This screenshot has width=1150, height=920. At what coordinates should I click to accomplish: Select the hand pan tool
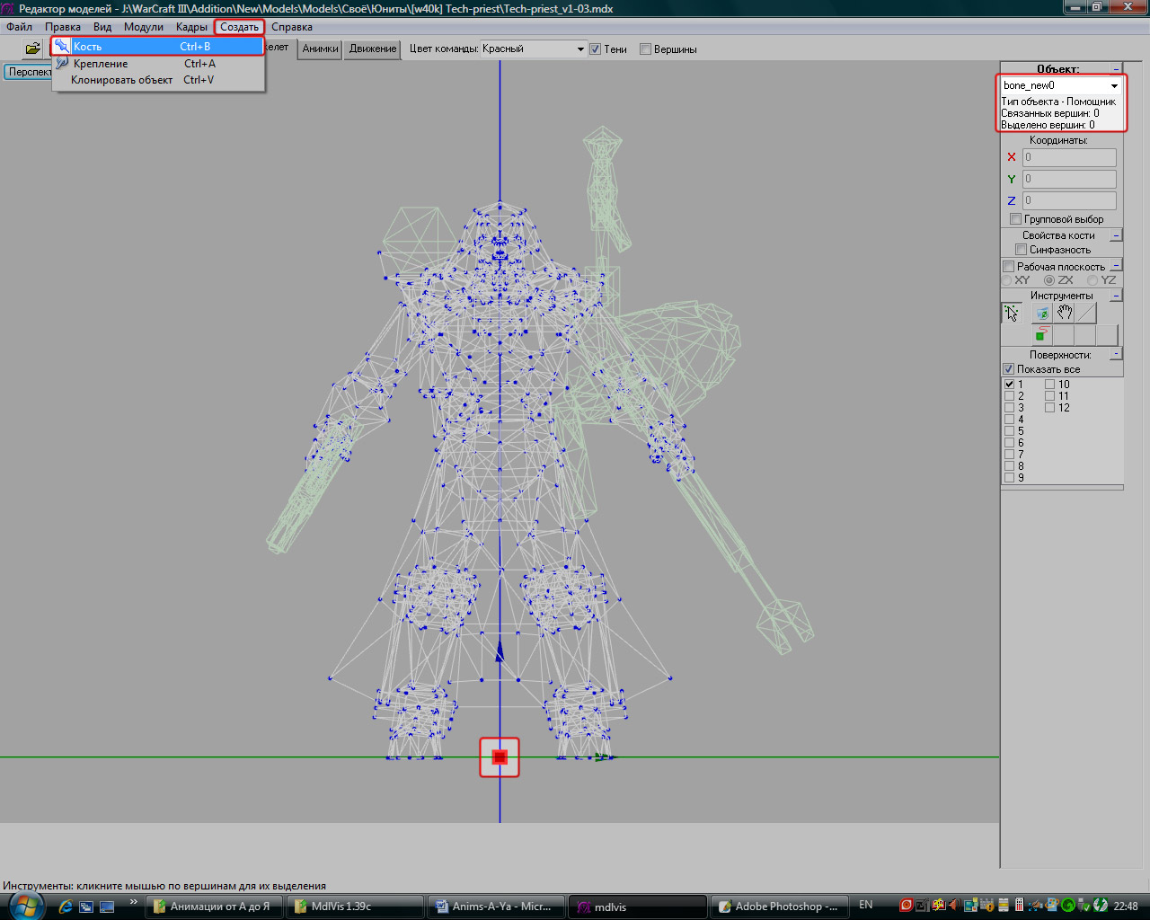pyautogui.click(x=1065, y=313)
